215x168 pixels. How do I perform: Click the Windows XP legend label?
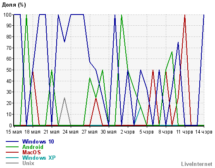pyautogui.click(x=39, y=158)
